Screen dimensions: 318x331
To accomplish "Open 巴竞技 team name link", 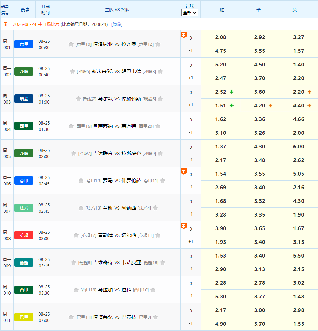I will (x=129, y=317).
